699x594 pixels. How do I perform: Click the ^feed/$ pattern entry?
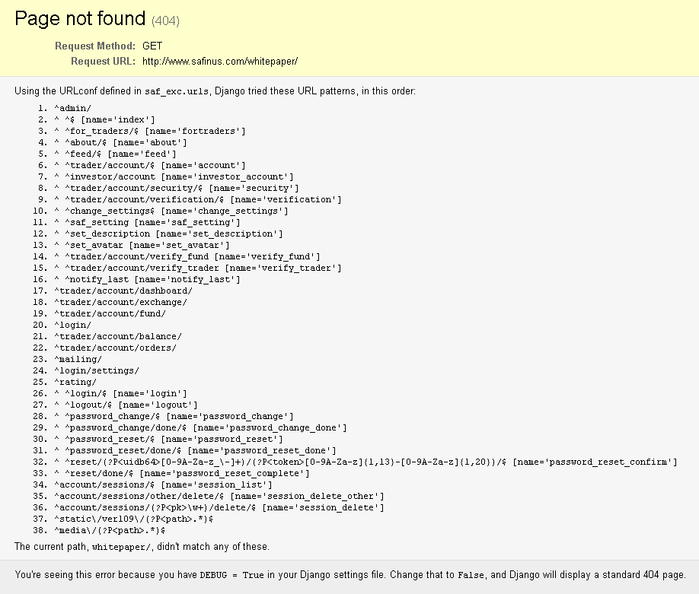coord(115,154)
